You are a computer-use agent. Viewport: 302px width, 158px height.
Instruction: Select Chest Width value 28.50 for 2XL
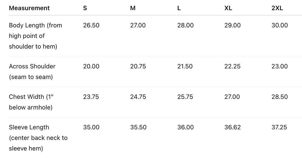(280, 97)
